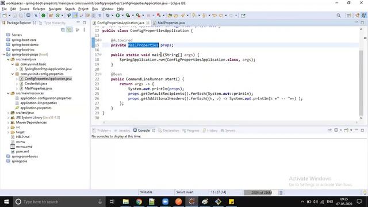
Task: Click the Last Edit Location icon
Action: coord(214,16)
